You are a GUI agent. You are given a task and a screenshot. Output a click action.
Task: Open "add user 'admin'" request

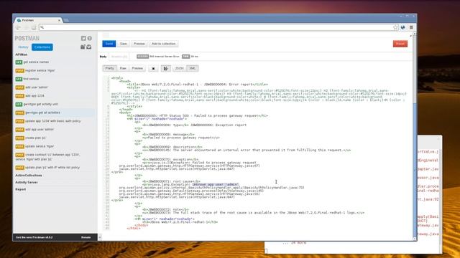tap(55, 87)
